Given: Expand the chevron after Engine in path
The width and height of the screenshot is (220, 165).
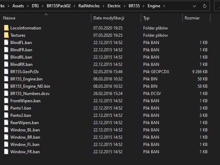Looking at the screenshot, I should point(164,6).
